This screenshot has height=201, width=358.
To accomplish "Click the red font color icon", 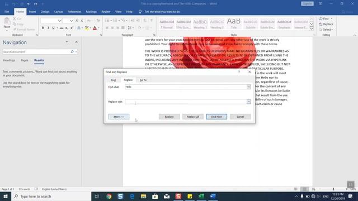I will click(x=95, y=28).
